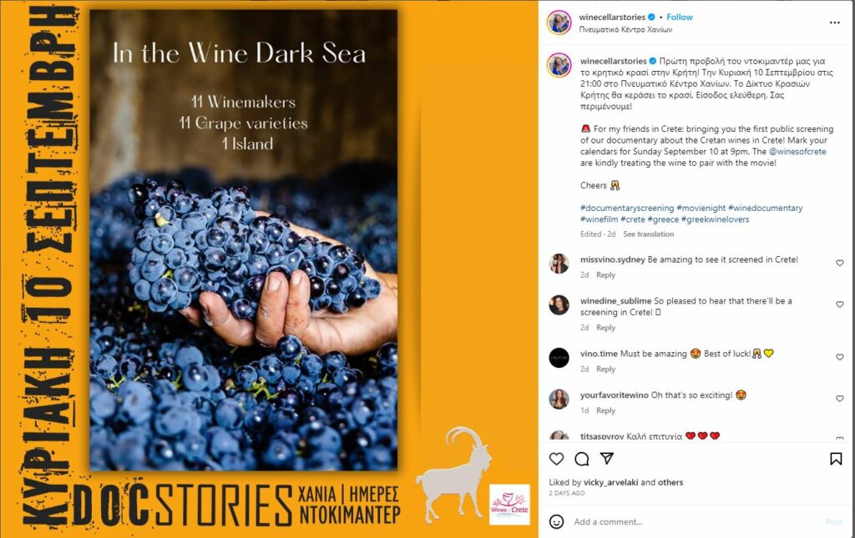
Task: Follow the winecellarstories account
Action: pyautogui.click(x=680, y=17)
